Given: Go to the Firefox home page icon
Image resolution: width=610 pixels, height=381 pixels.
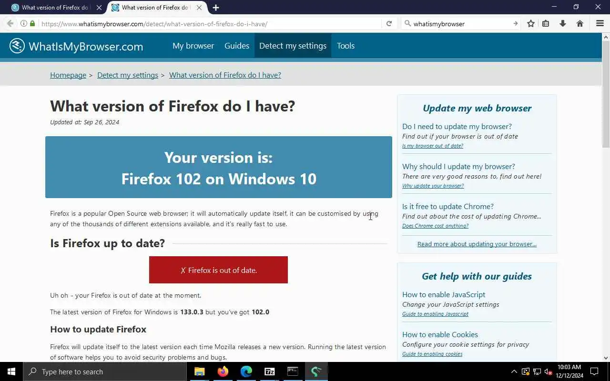Looking at the screenshot, I should tap(580, 23).
